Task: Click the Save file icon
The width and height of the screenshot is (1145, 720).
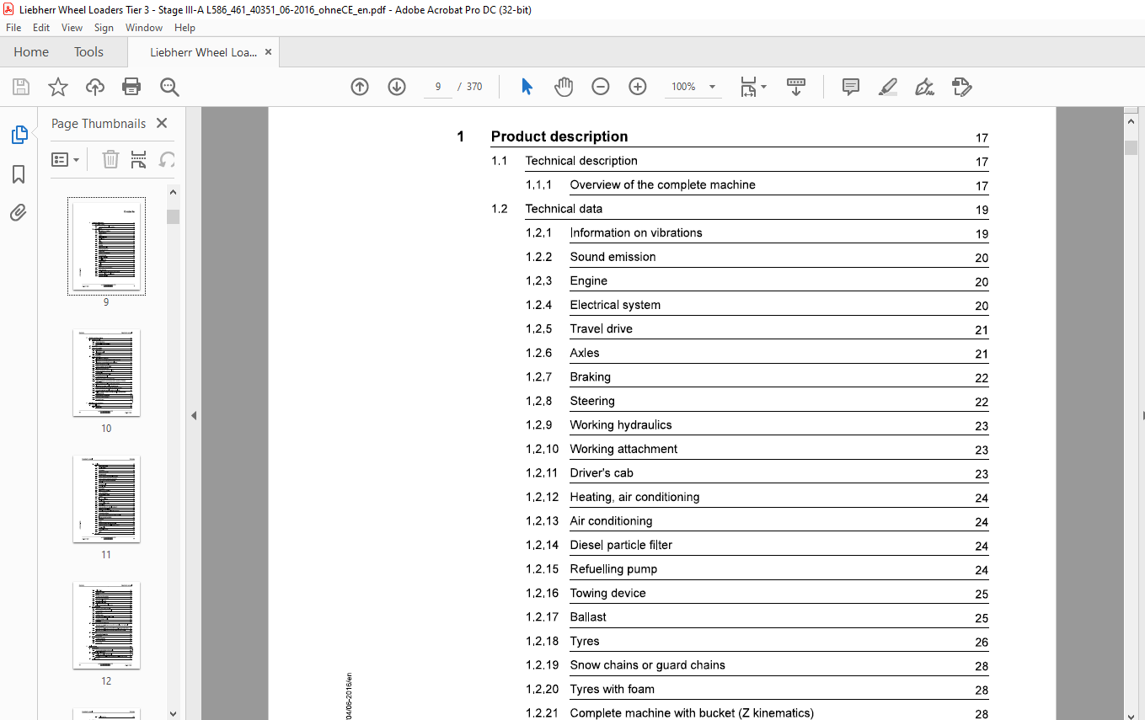Action: point(21,87)
